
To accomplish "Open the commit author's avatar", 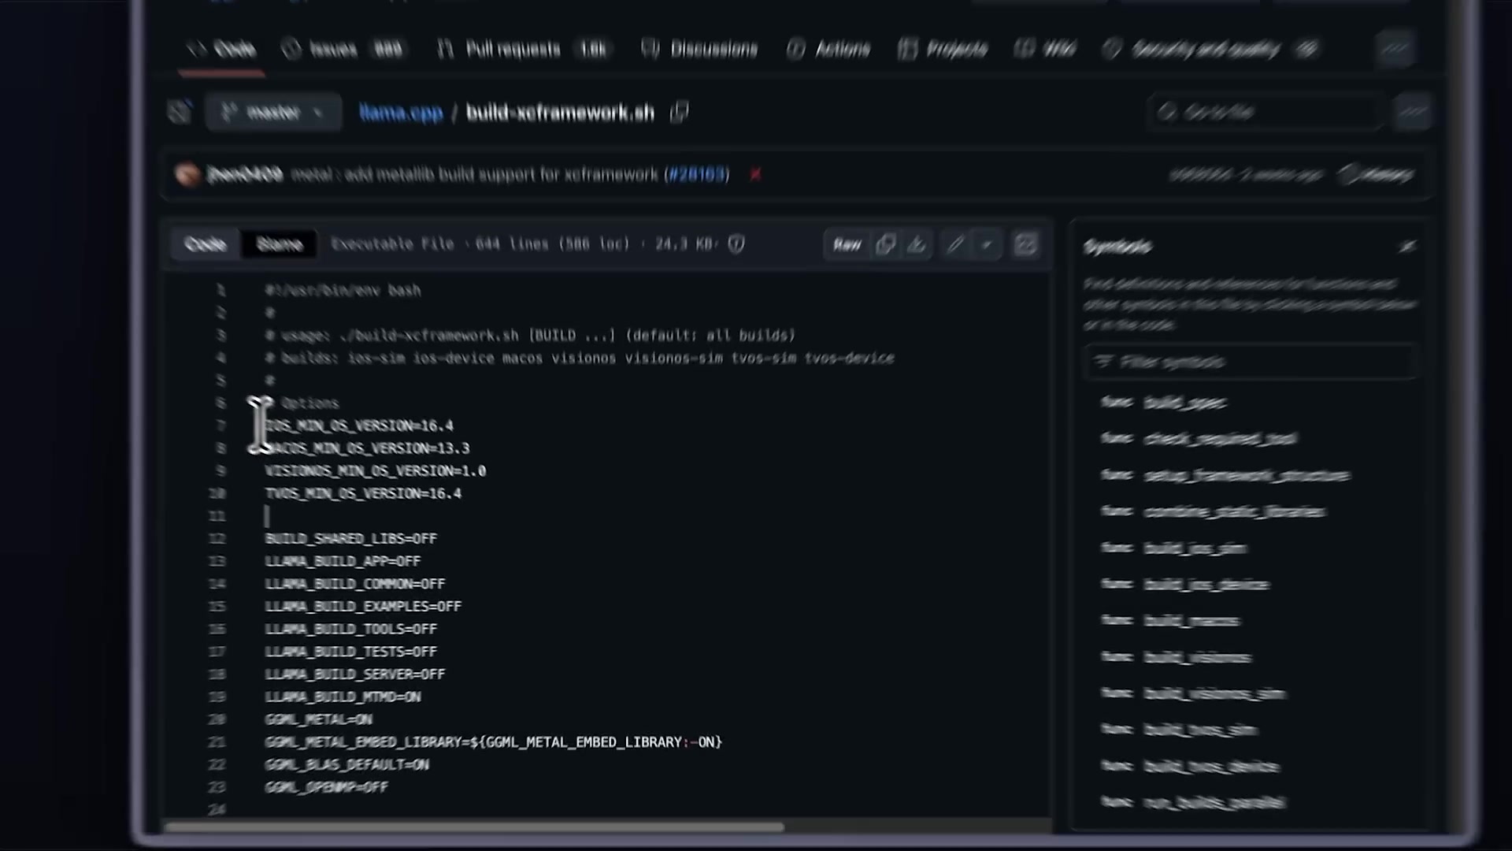I will 187,174.
